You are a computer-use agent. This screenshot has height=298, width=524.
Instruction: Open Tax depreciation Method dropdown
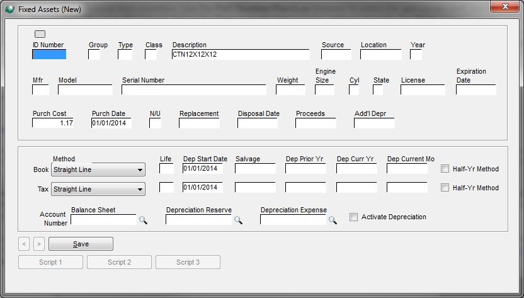coord(98,189)
